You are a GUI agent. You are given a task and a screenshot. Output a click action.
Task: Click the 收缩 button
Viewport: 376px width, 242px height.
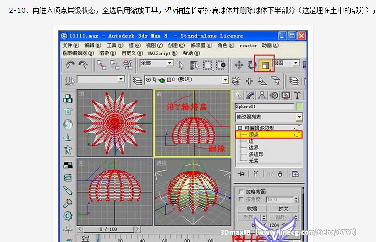pos(252,209)
